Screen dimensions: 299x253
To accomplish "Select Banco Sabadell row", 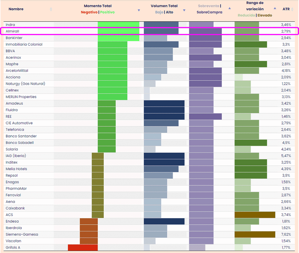I will [x=20, y=143].
